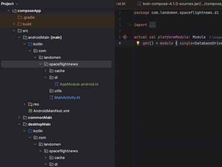
Task: Select the desktopMain module icon
Action: point(25,124)
